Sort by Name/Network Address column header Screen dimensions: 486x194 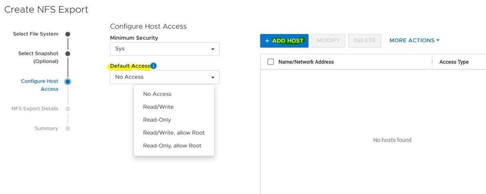pyautogui.click(x=306, y=62)
